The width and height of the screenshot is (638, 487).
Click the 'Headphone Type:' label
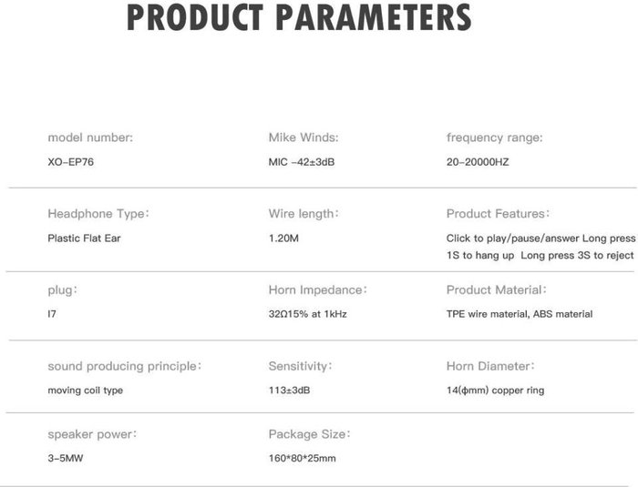98,213
